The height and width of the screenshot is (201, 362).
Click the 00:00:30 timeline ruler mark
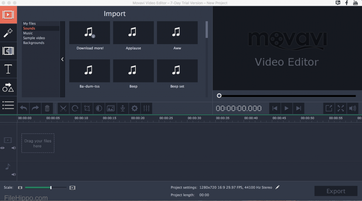click(x=194, y=118)
